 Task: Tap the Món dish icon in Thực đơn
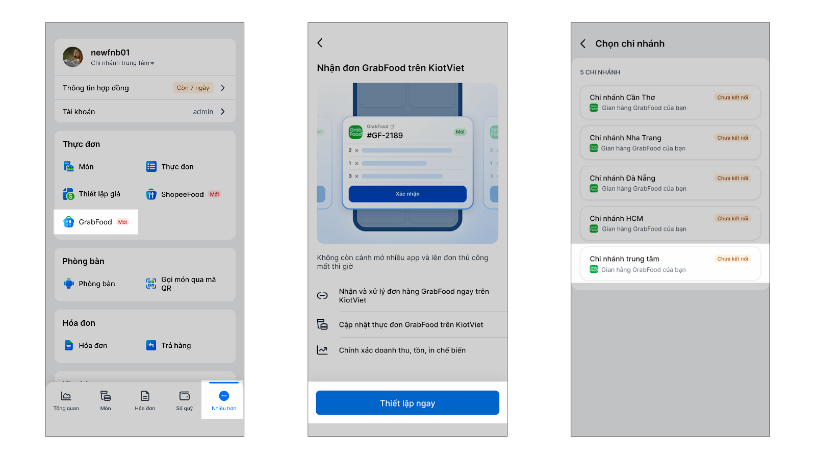[69, 167]
